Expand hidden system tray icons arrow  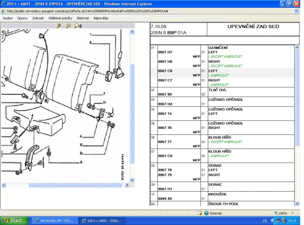(x=272, y=220)
